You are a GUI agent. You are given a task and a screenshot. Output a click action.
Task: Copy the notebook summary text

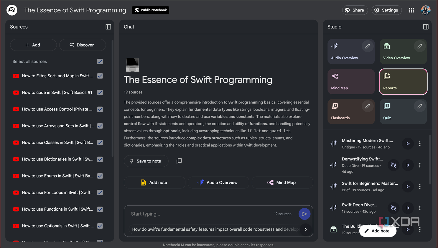[x=179, y=161]
